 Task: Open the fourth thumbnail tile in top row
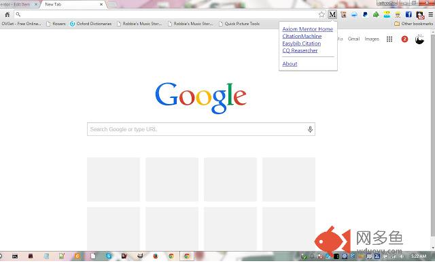pyautogui.click(x=289, y=180)
